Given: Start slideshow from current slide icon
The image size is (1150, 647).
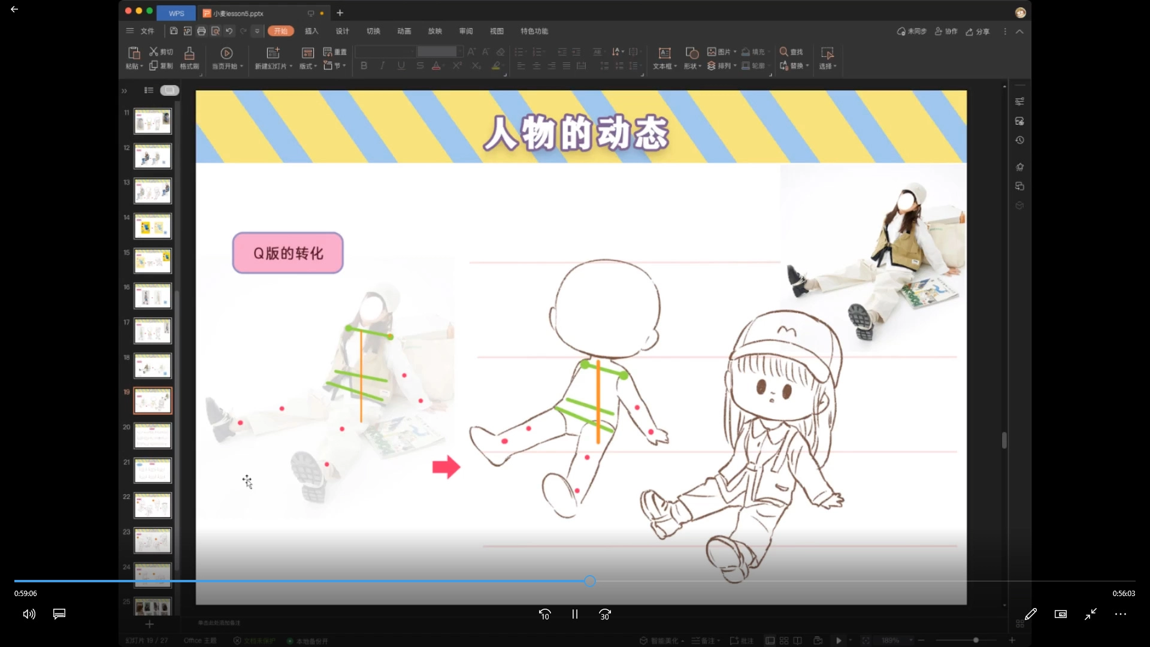Looking at the screenshot, I should [x=226, y=53].
